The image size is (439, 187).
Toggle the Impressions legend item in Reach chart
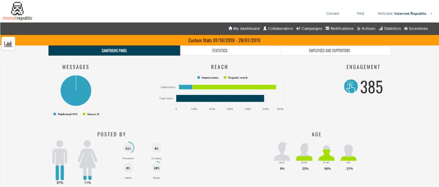(x=208, y=77)
